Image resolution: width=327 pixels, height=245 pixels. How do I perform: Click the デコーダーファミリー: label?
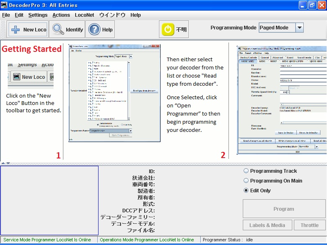pos(128,217)
